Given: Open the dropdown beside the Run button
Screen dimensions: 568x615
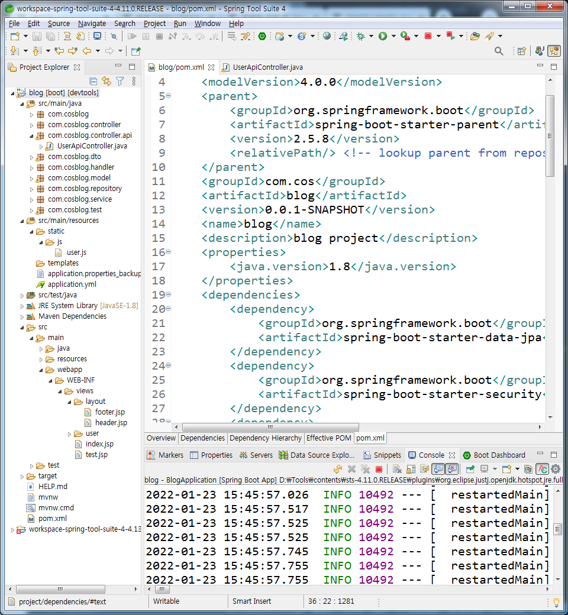Looking at the screenshot, I should coord(393,37).
